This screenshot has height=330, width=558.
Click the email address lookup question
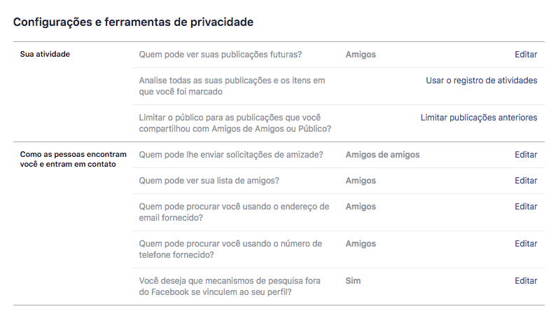234,212
